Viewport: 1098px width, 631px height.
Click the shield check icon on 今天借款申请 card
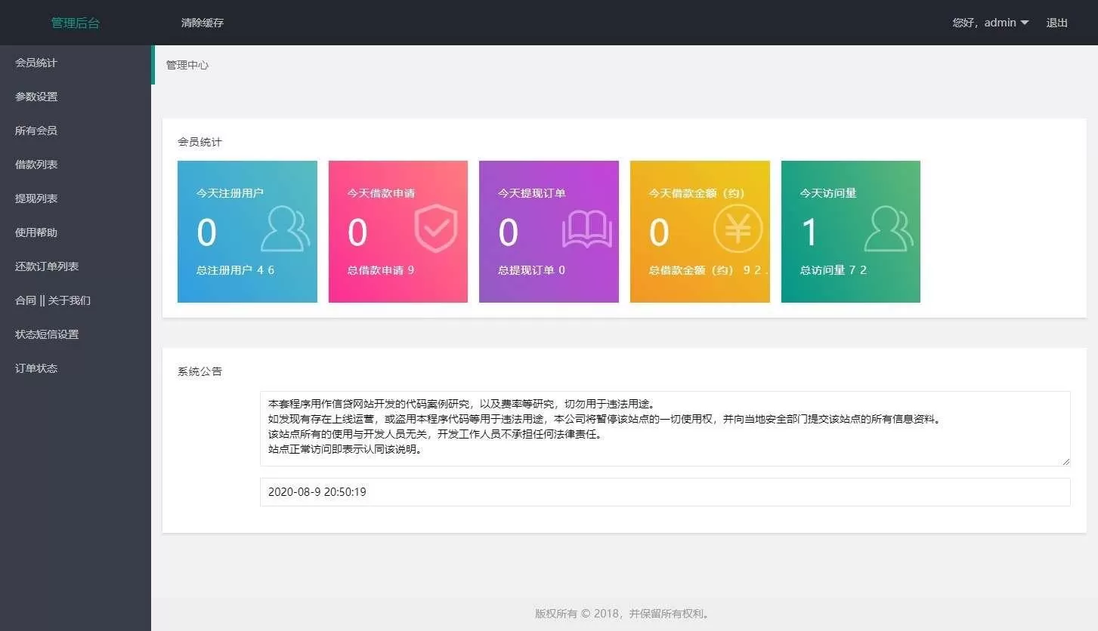436,228
